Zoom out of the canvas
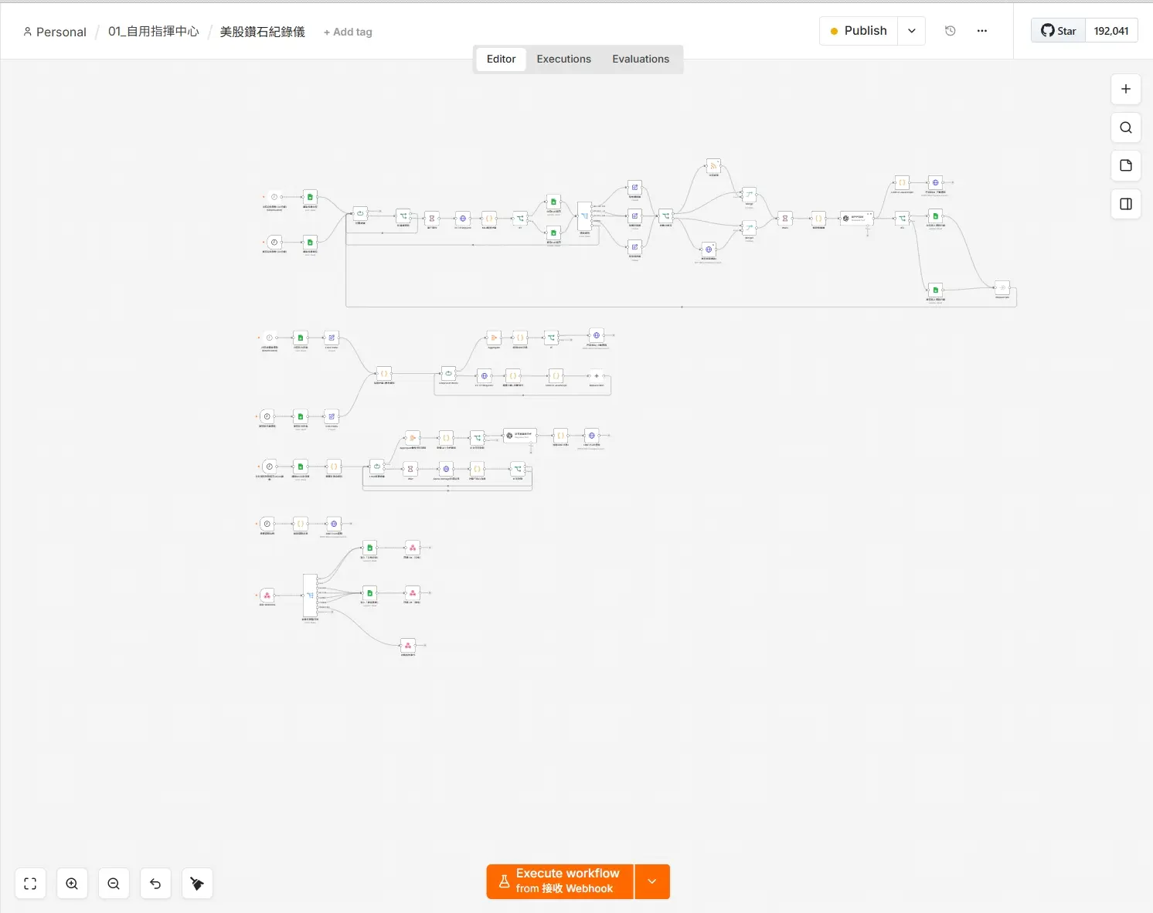This screenshot has height=913, width=1153. click(x=114, y=884)
